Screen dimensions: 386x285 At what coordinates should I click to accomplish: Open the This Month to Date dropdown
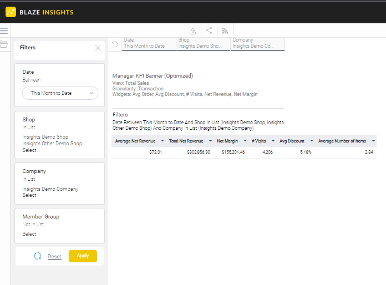(60, 93)
